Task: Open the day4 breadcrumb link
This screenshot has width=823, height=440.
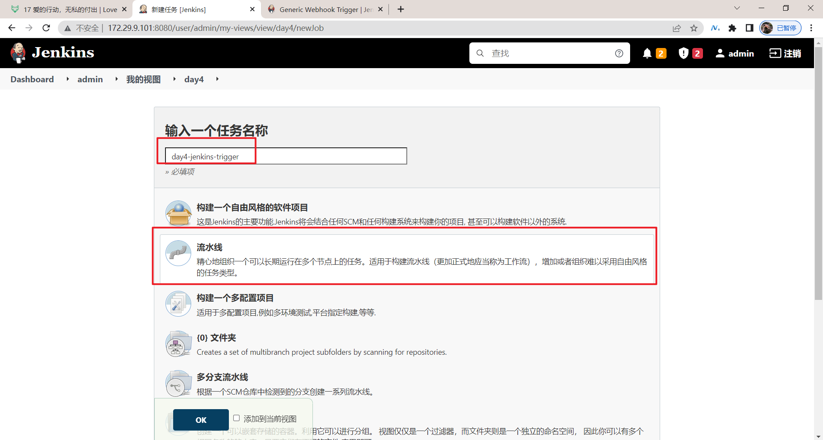Action: coord(194,79)
